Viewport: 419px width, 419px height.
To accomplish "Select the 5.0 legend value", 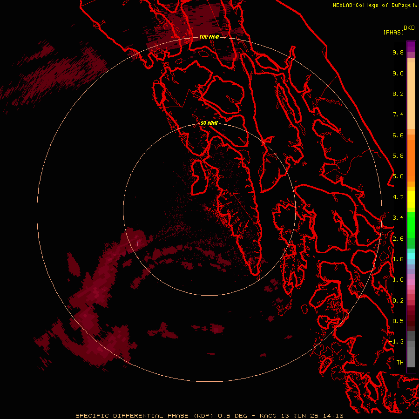I will pyautogui.click(x=398, y=176).
